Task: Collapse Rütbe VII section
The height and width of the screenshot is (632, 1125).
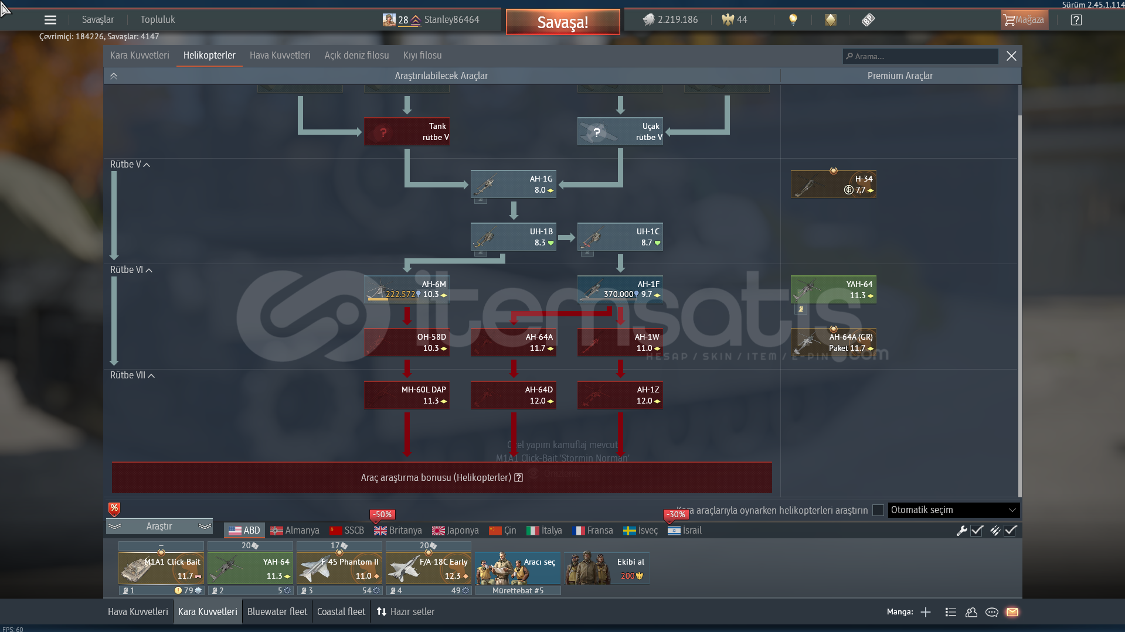Action: [x=132, y=375]
